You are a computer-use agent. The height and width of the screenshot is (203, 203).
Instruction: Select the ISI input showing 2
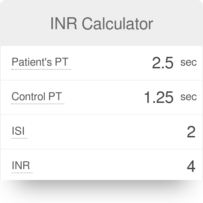191,132
